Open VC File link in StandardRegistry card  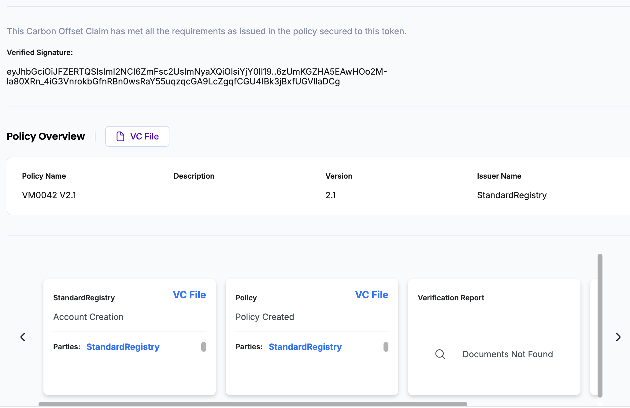(x=189, y=295)
